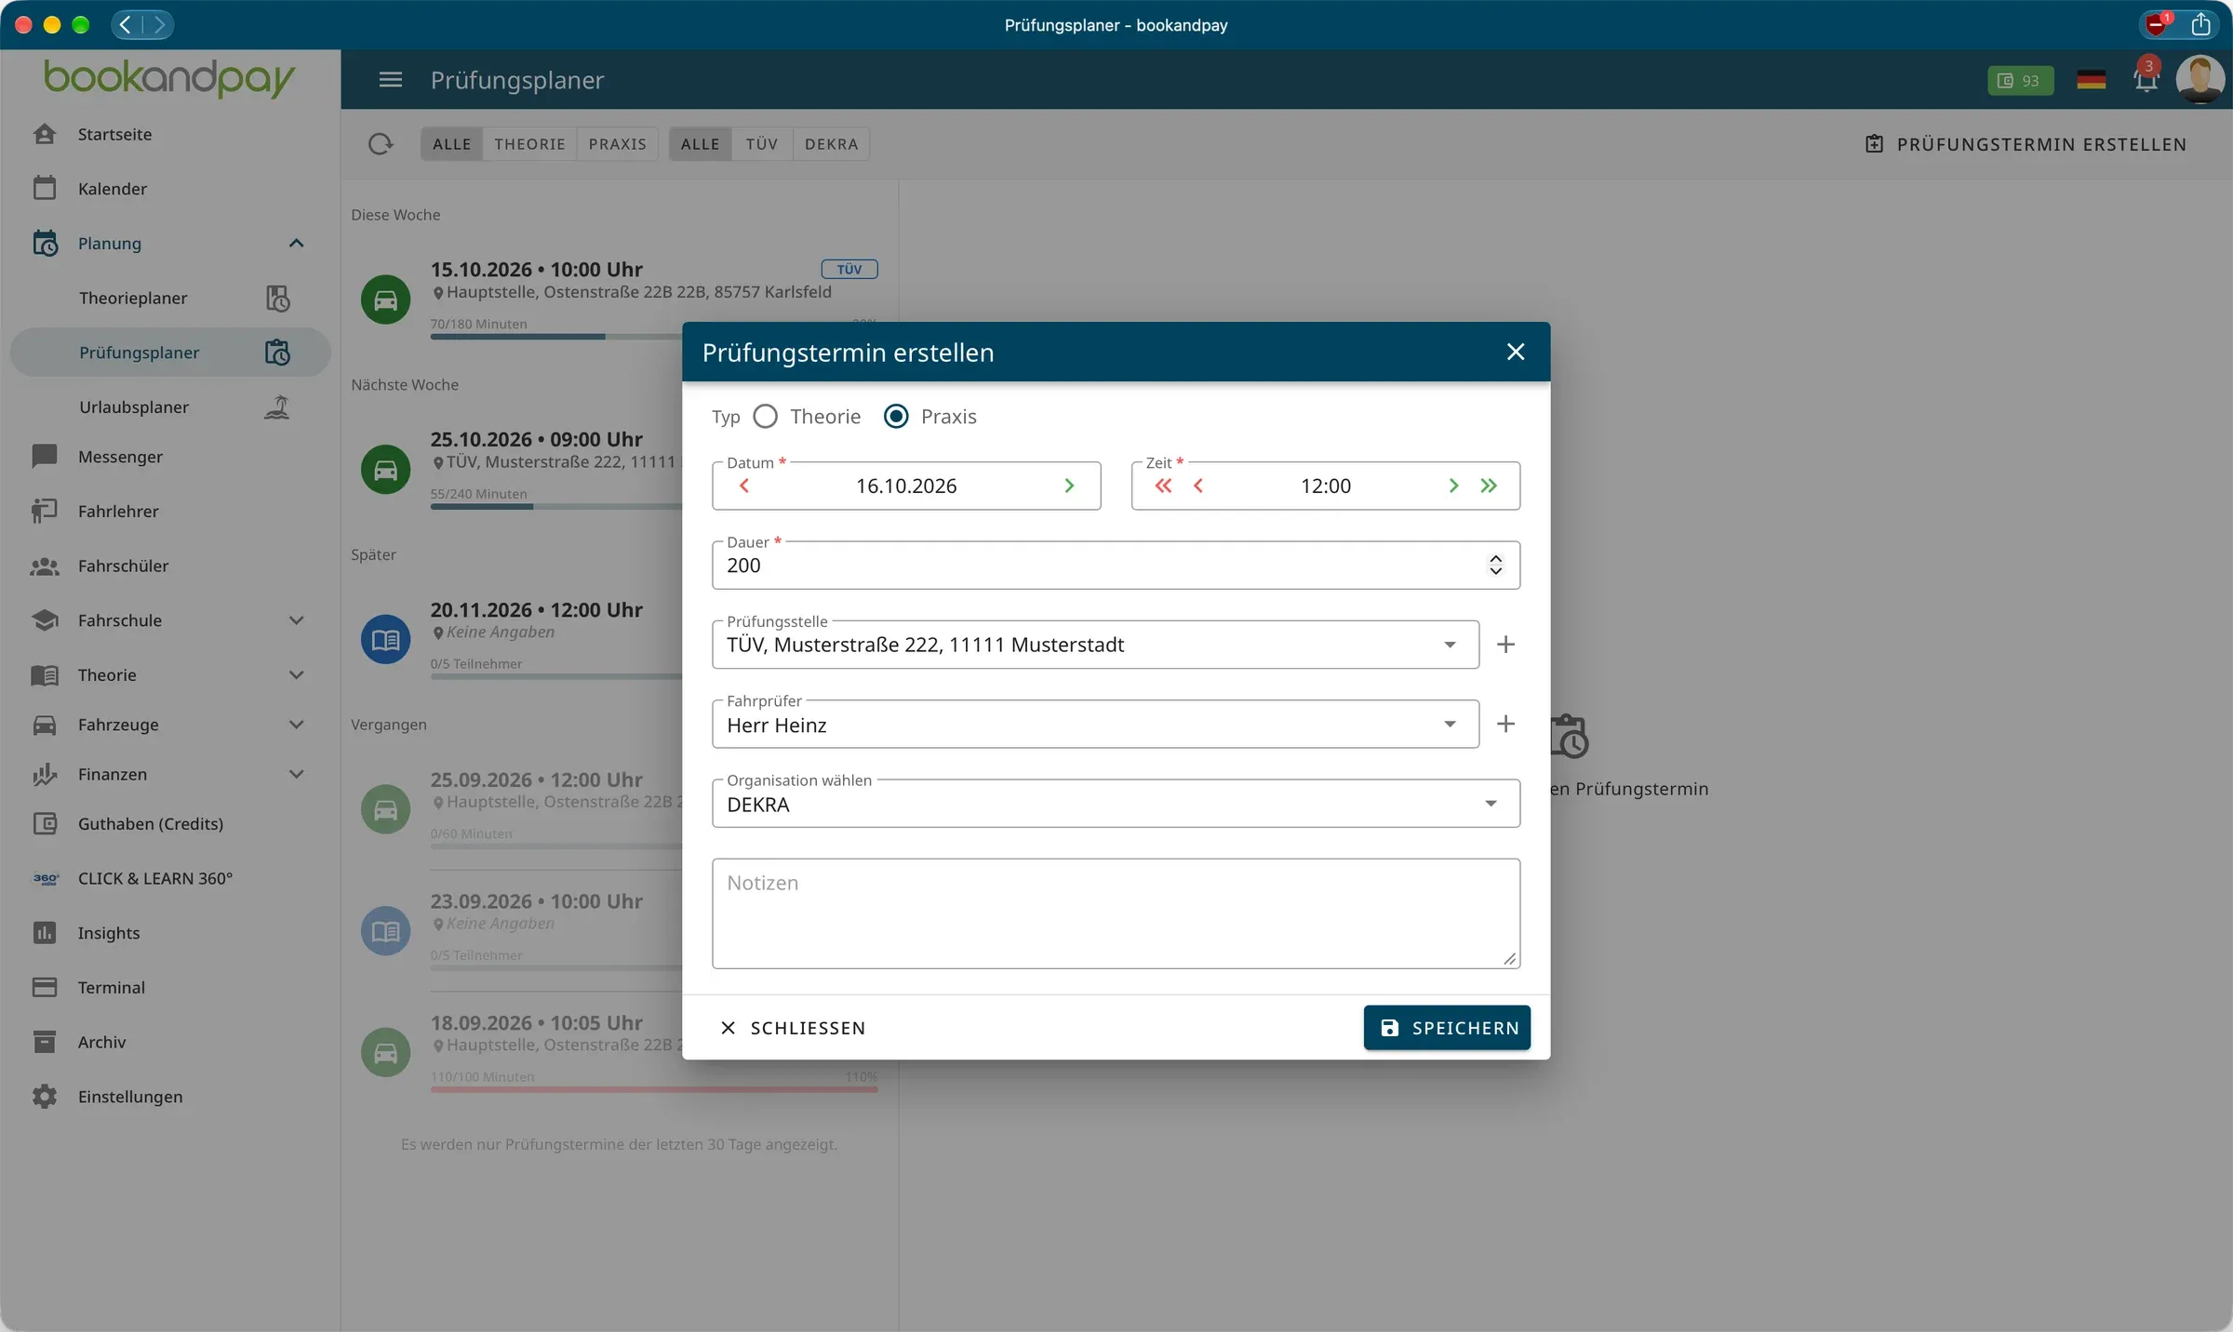This screenshot has height=1332, width=2233.
Task: Expand the Fahrschule sidebar section
Action: 296,620
